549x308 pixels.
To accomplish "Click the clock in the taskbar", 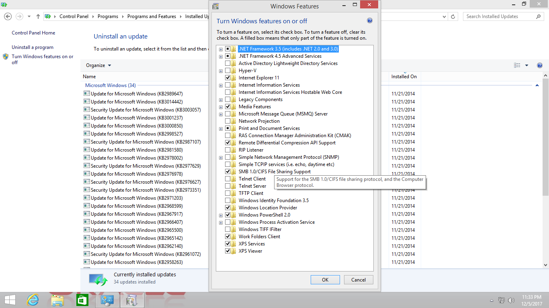I will pyautogui.click(x=532, y=300).
